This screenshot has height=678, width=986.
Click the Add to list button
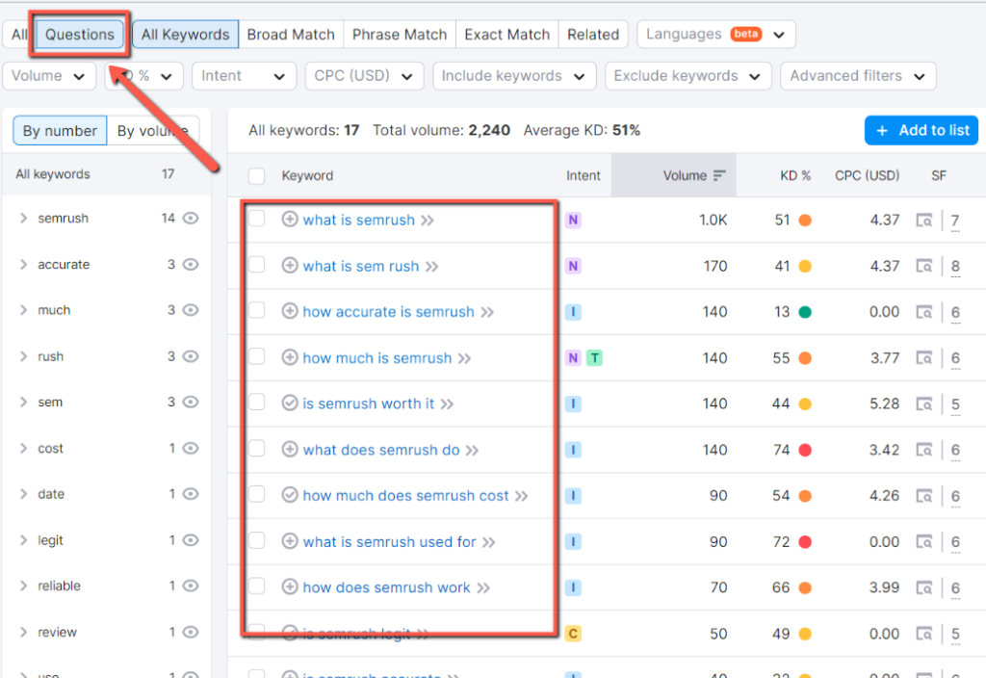click(x=921, y=130)
